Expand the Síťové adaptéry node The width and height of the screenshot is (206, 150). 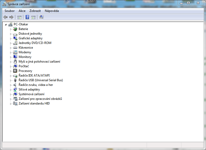(x=11, y=90)
